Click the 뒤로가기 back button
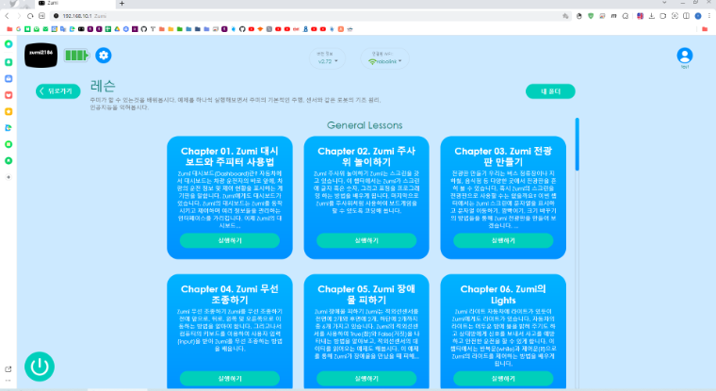Image resolution: width=716 pixels, height=391 pixels. [x=58, y=91]
